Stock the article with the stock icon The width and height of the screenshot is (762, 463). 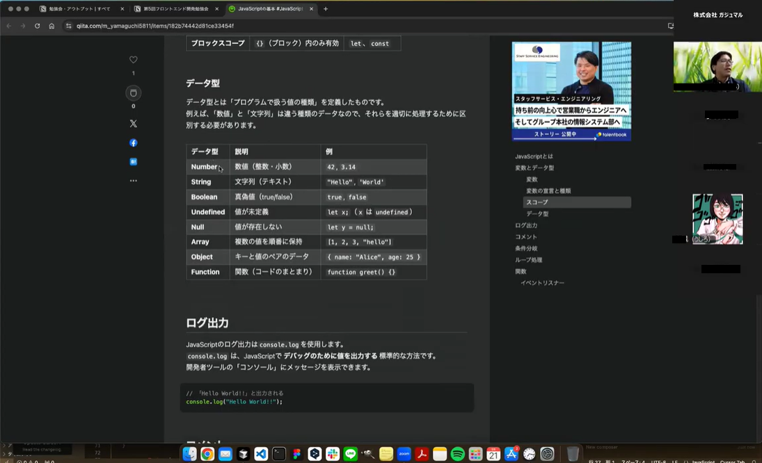tap(133, 92)
